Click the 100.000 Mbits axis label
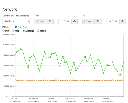Screen dimensions: 128x103 click(8, 76)
